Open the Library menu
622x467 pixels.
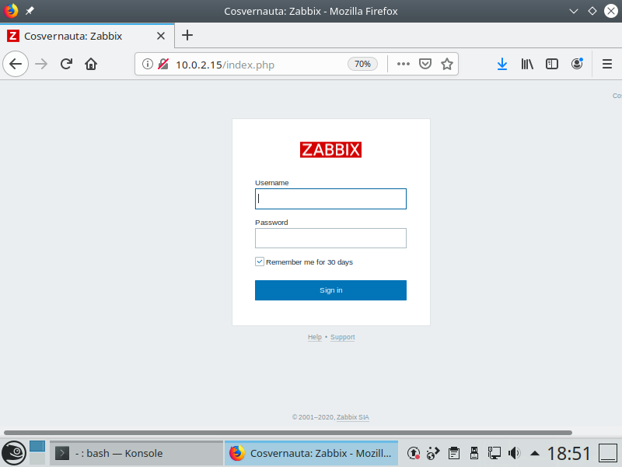click(x=527, y=64)
